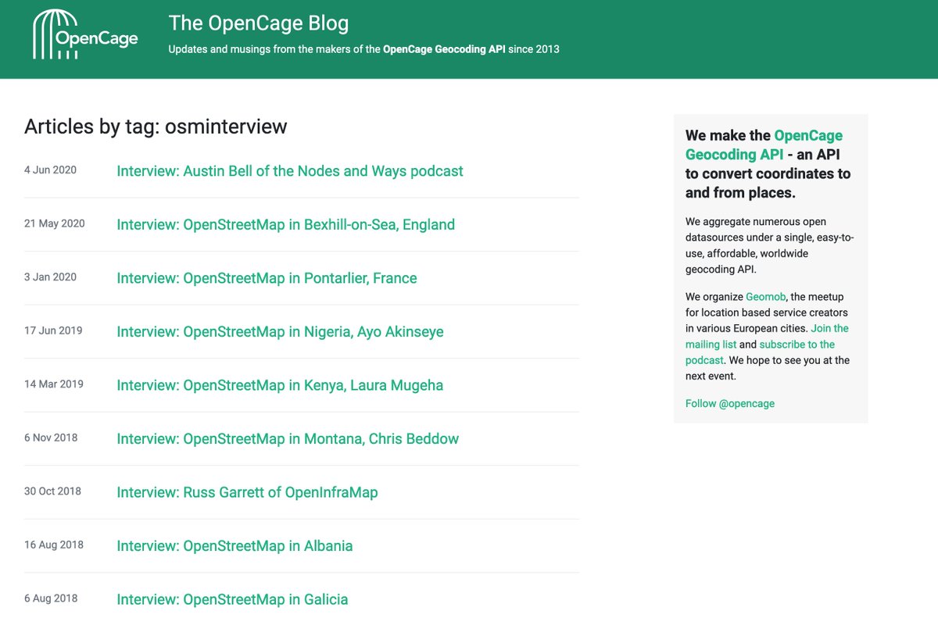Open the OpenStreetMap in Galicia interview
Viewport: 938px width, 625px height.
click(232, 598)
